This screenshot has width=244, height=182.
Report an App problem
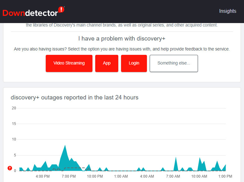click(107, 63)
